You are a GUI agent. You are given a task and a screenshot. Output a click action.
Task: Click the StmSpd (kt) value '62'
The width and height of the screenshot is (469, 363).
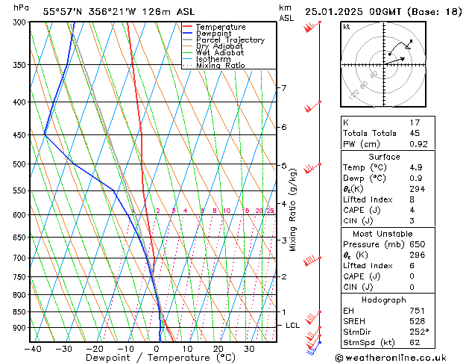pos(415,342)
